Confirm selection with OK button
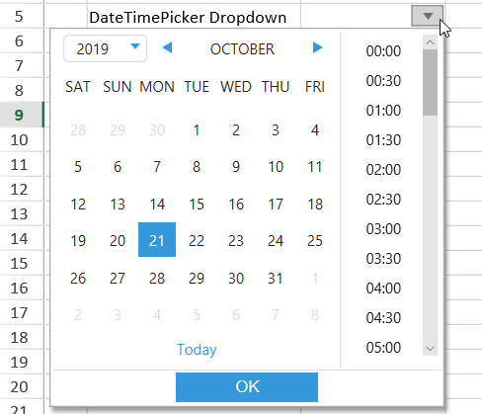482x414 pixels. click(x=247, y=387)
